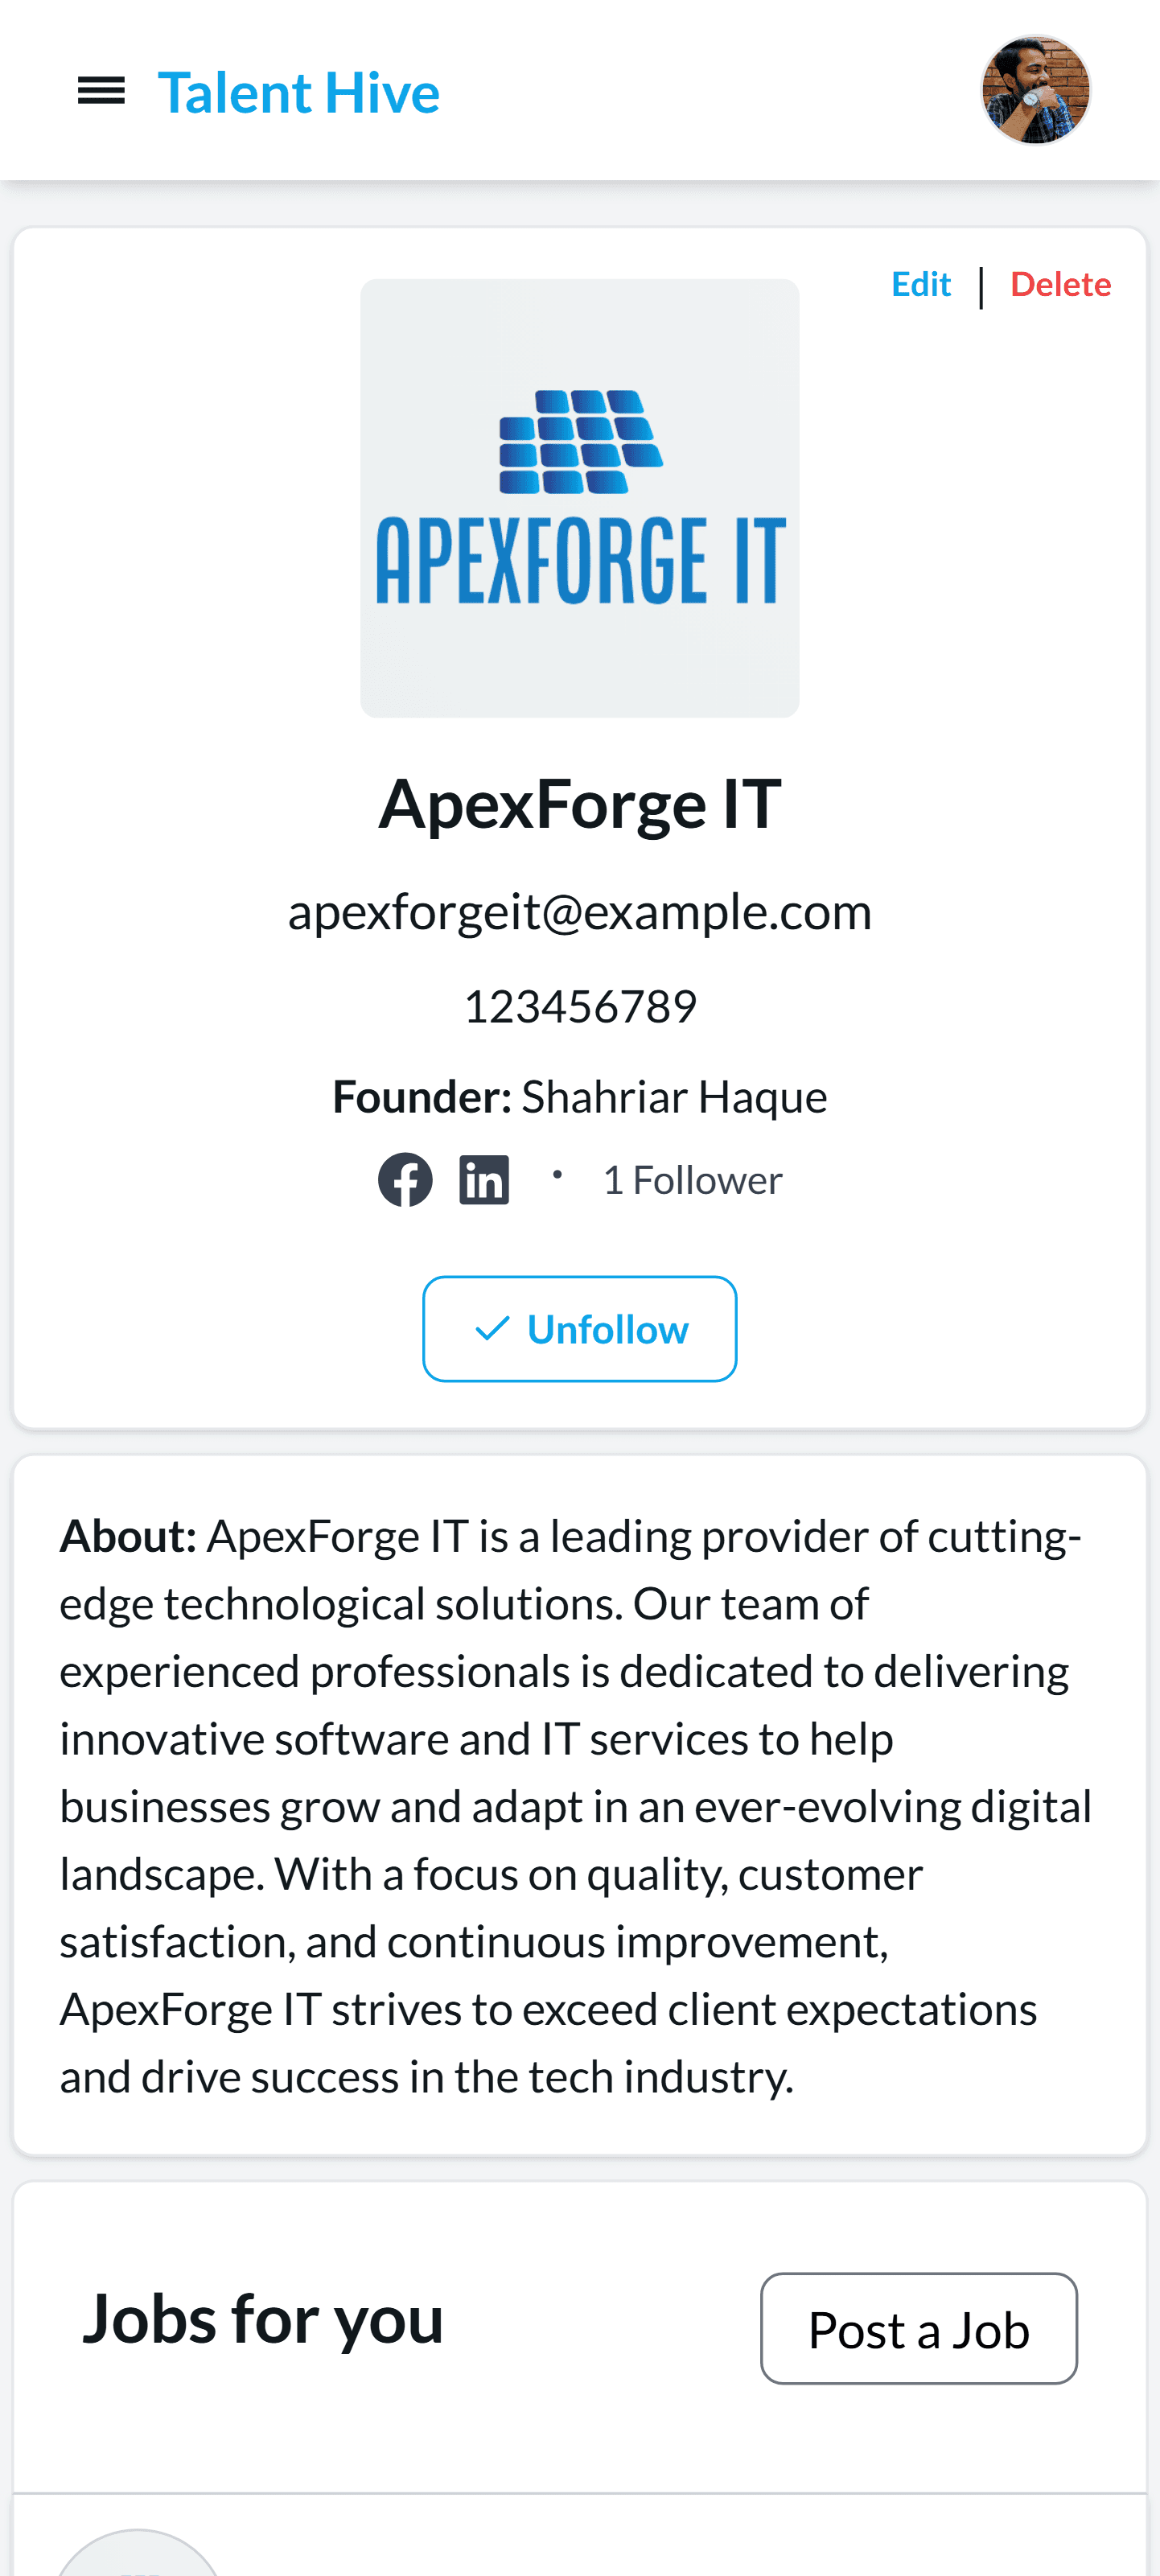Open the hamburger navigation menu
The height and width of the screenshot is (2576, 1160).
point(101,92)
